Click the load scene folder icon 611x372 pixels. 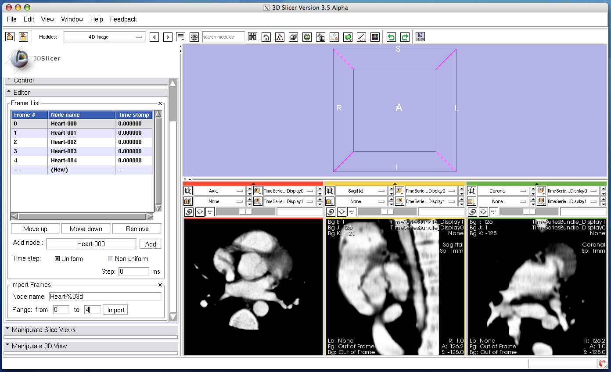point(10,37)
